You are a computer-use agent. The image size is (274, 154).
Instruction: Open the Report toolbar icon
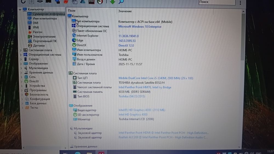pos(32,2)
